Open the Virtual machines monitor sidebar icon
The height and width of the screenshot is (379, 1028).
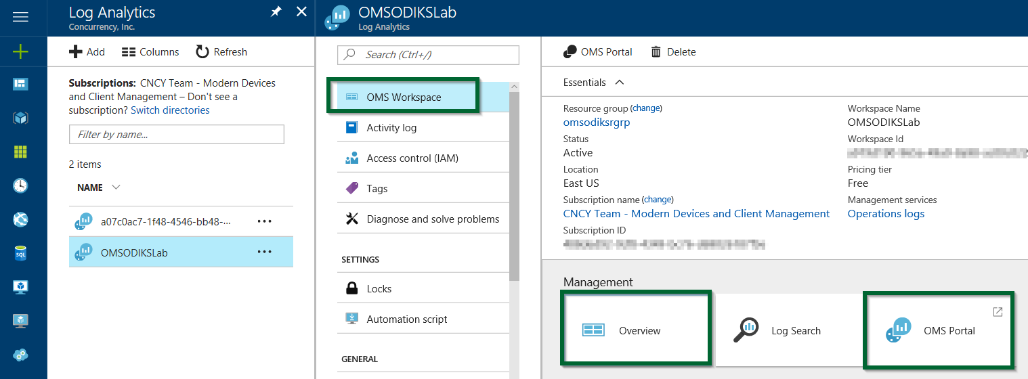(x=21, y=287)
